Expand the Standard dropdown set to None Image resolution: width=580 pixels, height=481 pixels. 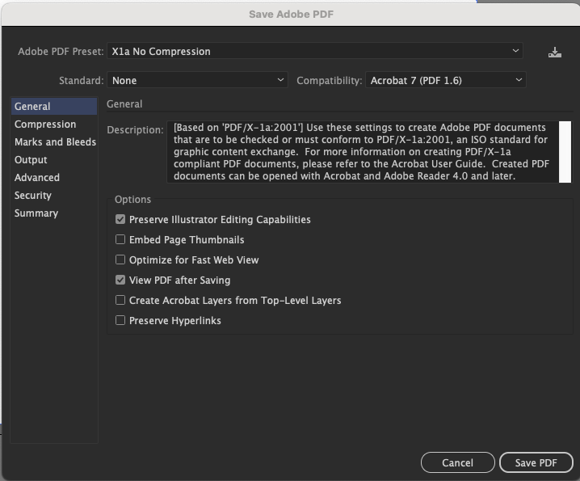(197, 80)
